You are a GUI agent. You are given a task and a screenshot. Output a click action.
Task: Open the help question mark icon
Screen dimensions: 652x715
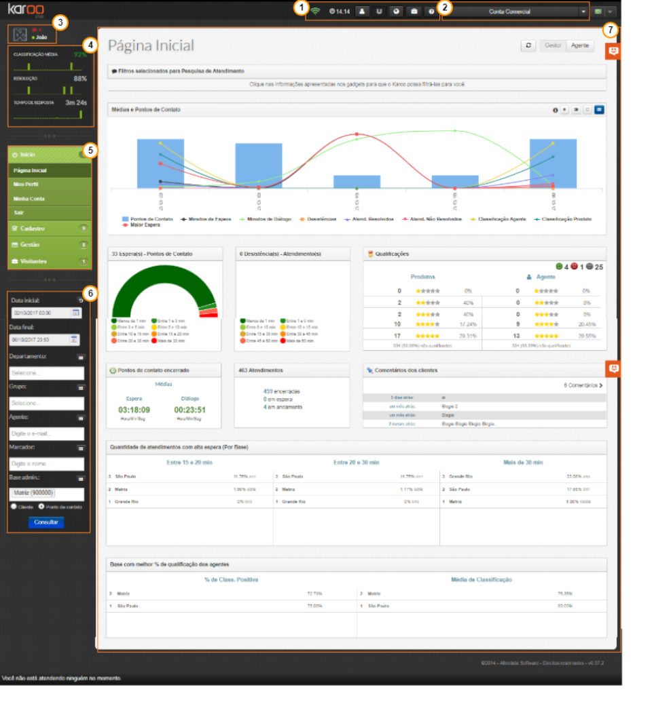(x=431, y=12)
